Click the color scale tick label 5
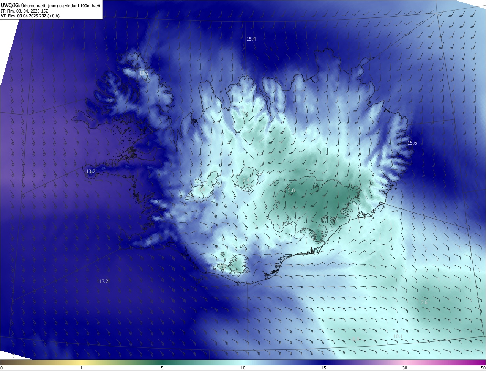Screen dimensions: 486x371 coord(162,368)
